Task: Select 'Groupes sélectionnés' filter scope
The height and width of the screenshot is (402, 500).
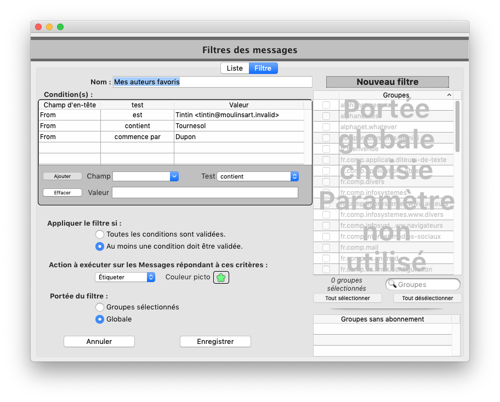Action: 100,307
